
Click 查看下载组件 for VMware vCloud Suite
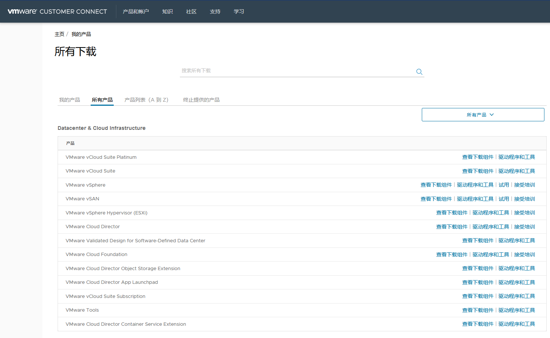click(x=478, y=171)
